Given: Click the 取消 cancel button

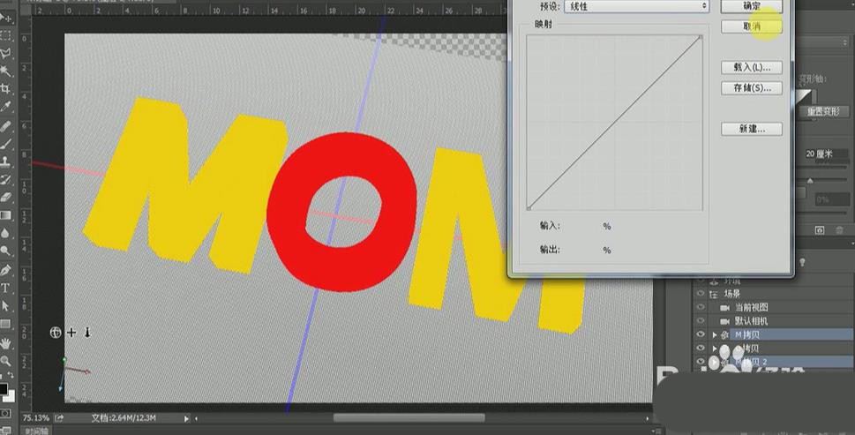Looking at the screenshot, I should (x=752, y=26).
